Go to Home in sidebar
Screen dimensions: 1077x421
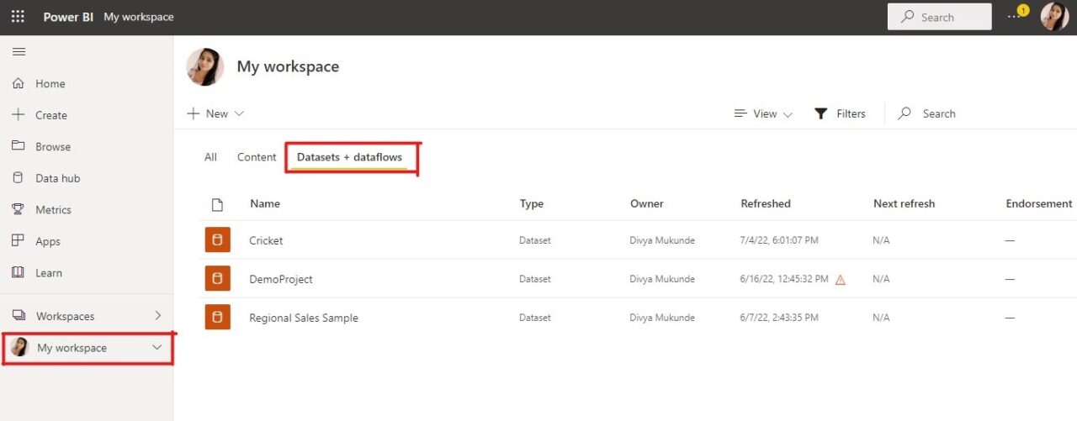50,84
